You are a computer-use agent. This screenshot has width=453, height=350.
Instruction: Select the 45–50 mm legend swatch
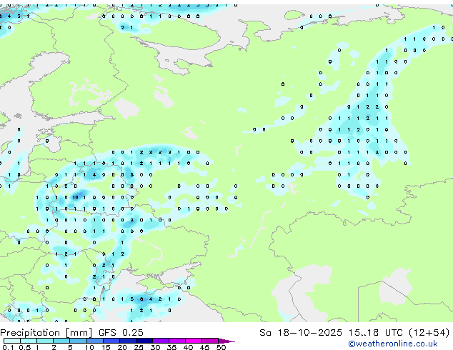click(210, 341)
